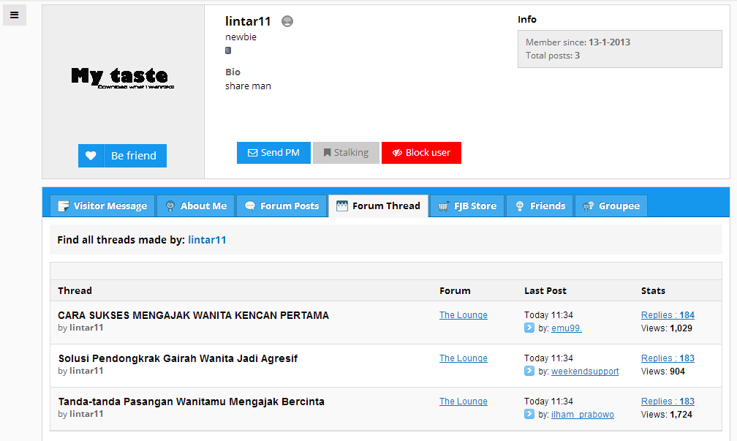Open the hamburger menu icon
This screenshot has width=737, height=441.
[x=15, y=15]
